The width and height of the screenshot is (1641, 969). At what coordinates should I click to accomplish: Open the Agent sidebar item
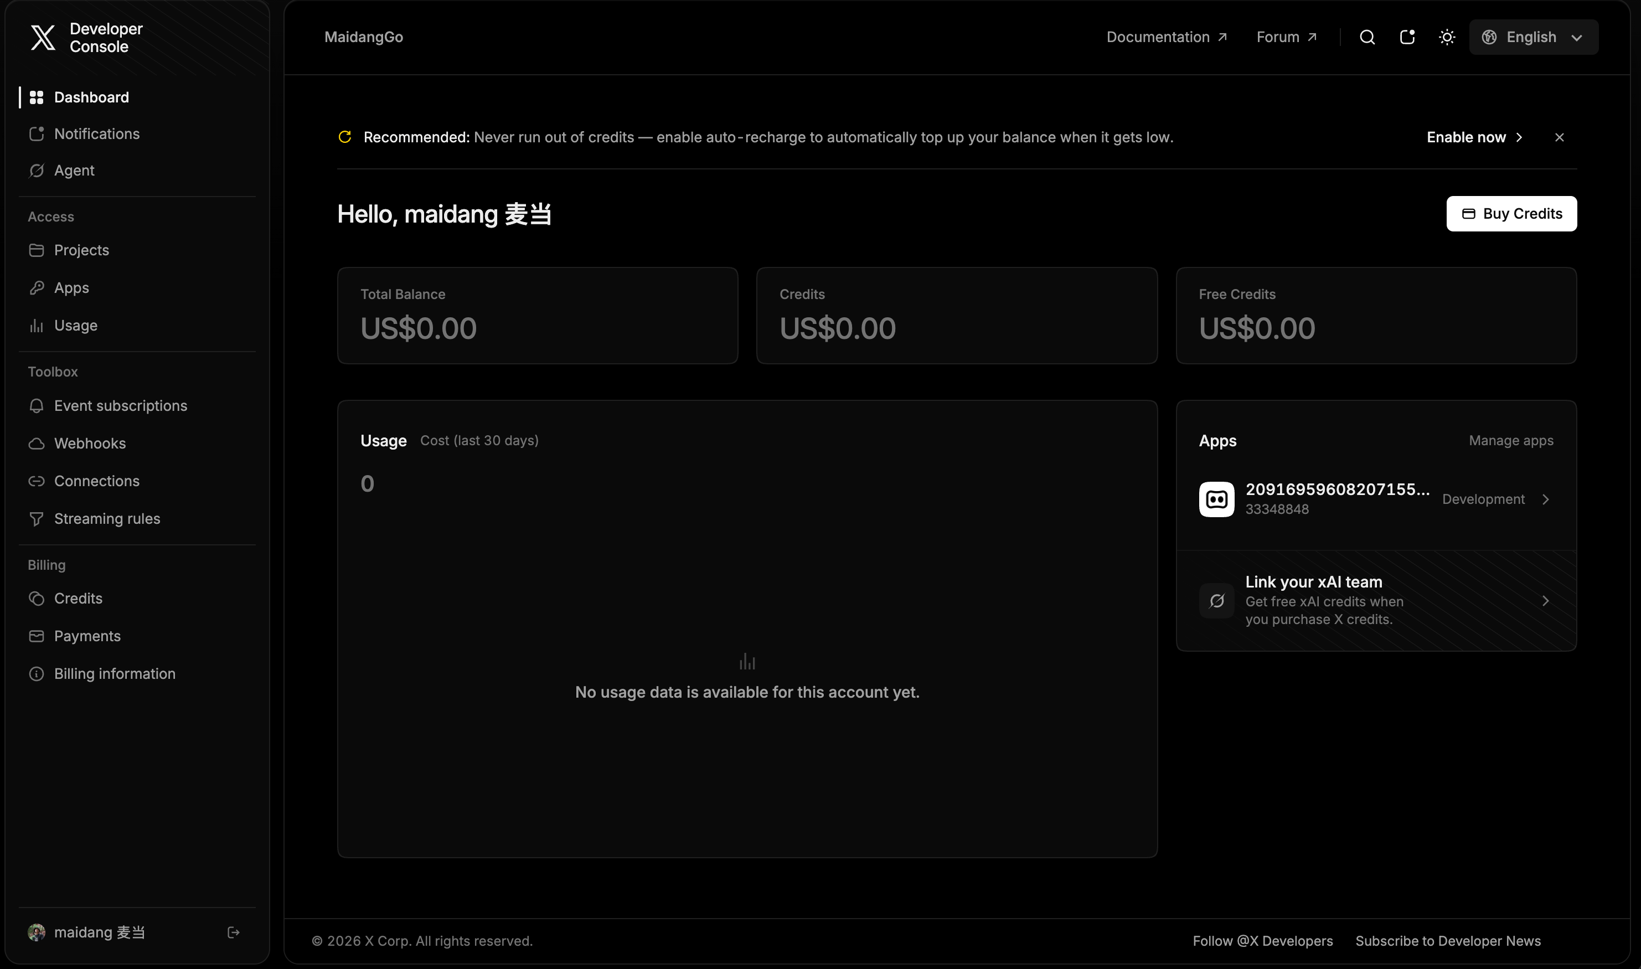point(137,171)
